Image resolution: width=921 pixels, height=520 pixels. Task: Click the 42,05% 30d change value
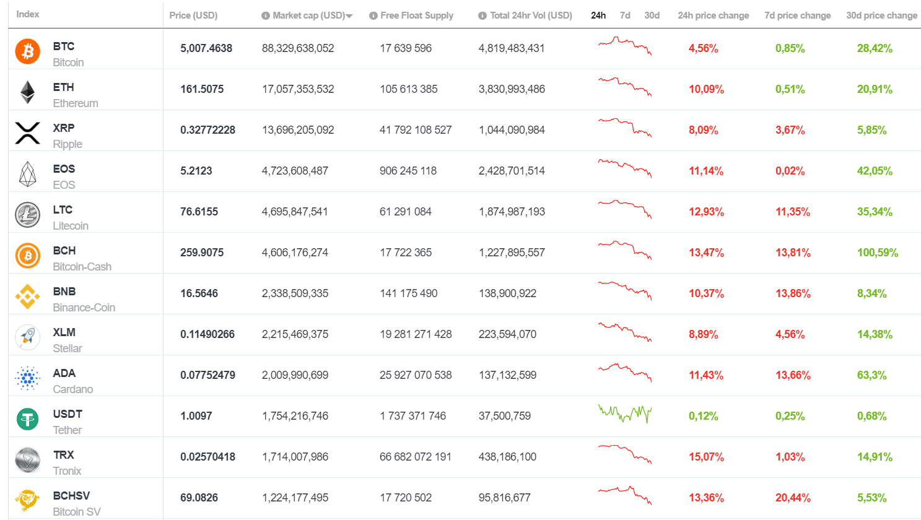tap(875, 171)
